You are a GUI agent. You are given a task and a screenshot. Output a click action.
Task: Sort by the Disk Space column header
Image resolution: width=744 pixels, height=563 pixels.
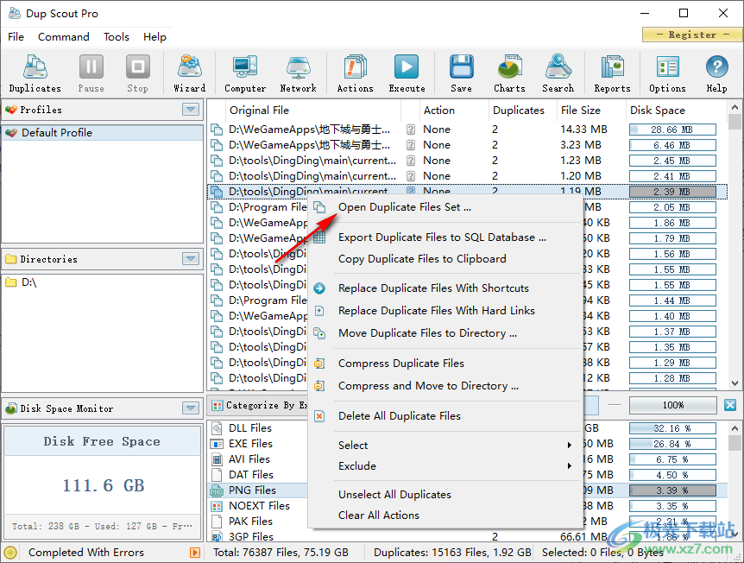[x=676, y=111]
